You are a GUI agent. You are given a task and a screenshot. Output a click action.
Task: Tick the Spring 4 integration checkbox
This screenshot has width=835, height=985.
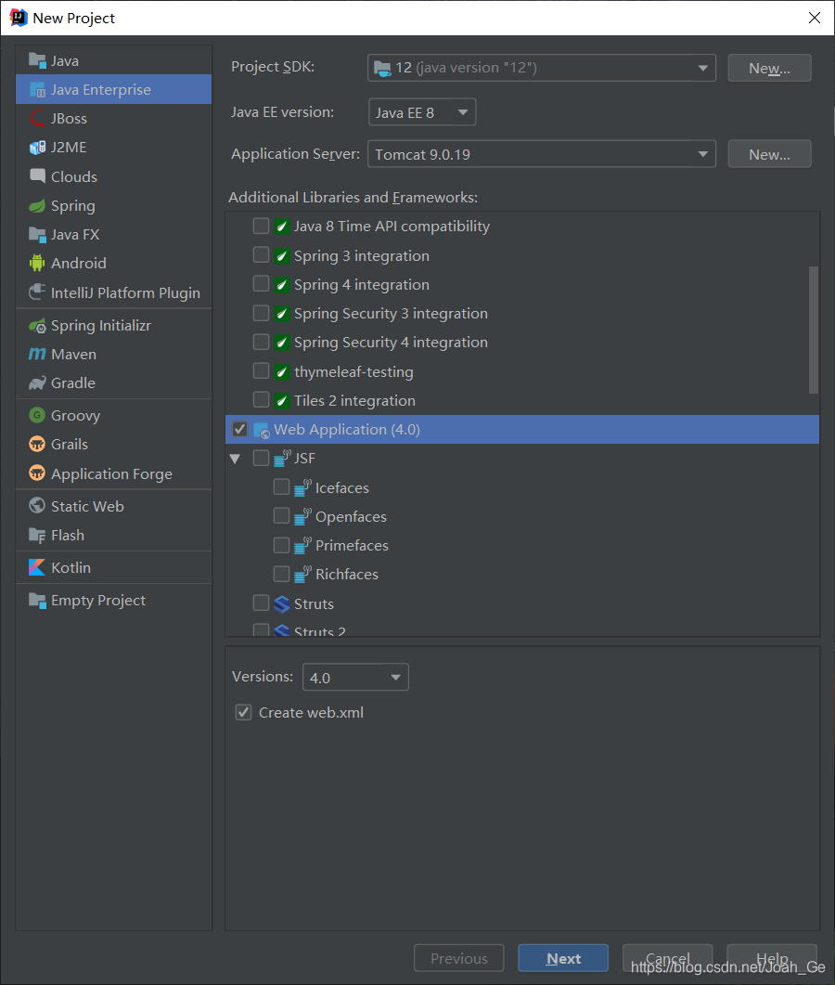[x=262, y=283]
